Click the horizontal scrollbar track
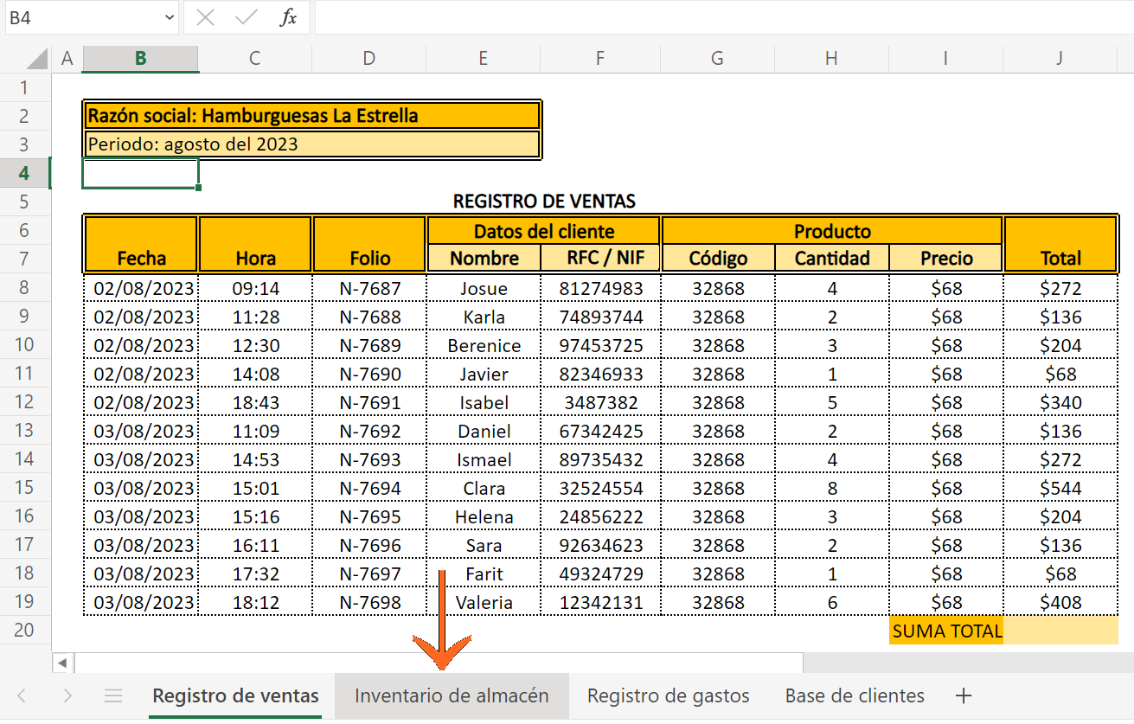 (x=432, y=663)
